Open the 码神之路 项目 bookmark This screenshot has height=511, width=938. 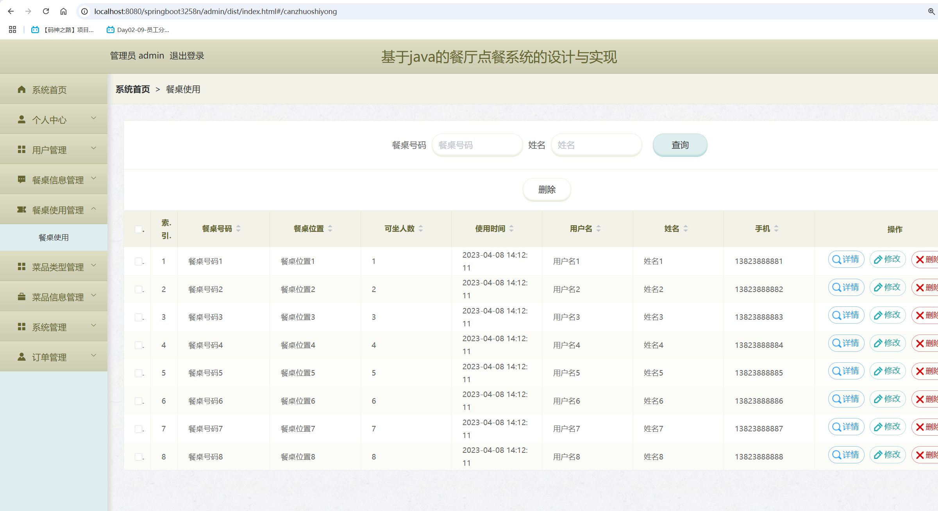click(63, 30)
